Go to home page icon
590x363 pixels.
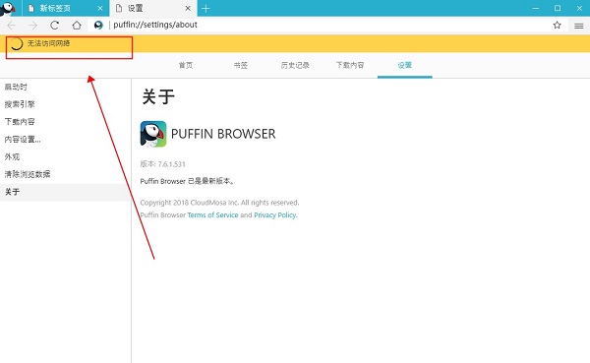77,26
